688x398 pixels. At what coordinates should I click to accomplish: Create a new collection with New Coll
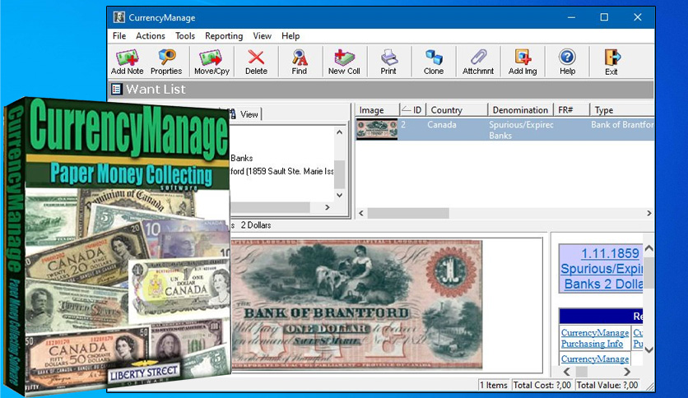[x=344, y=62]
